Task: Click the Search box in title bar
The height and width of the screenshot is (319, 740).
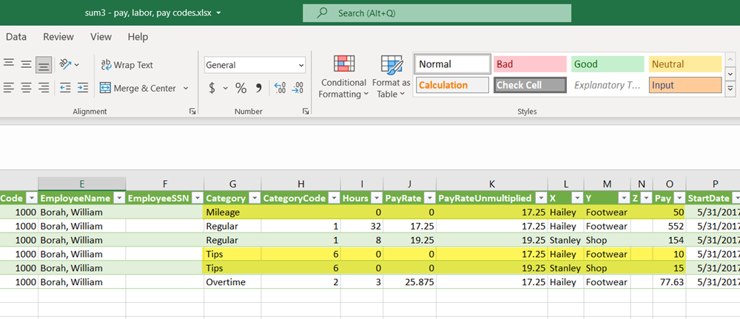Action: pos(437,13)
